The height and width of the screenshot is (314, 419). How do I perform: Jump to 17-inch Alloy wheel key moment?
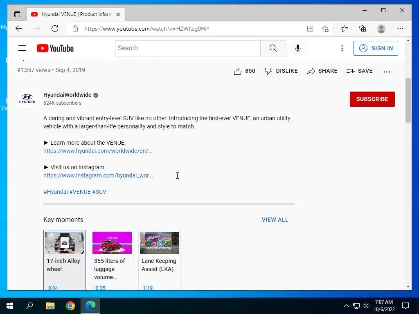(x=65, y=260)
